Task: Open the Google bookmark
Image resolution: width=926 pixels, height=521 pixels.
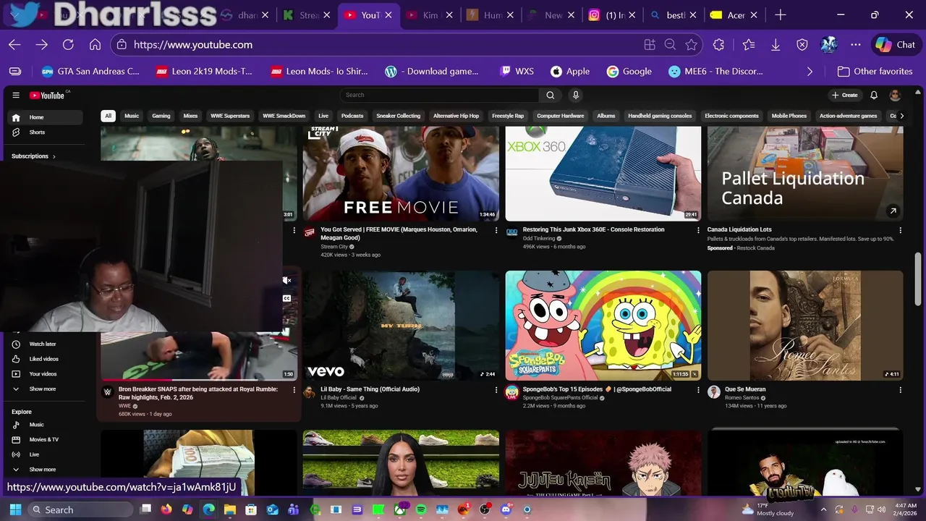Action: pyautogui.click(x=629, y=72)
